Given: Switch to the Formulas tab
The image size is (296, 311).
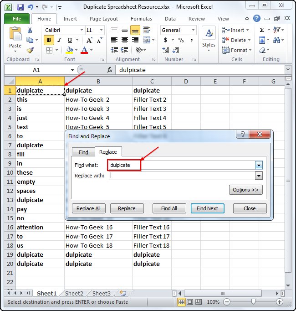Looking at the screenshot, I should pyautogui.click(x=141, y=19).
